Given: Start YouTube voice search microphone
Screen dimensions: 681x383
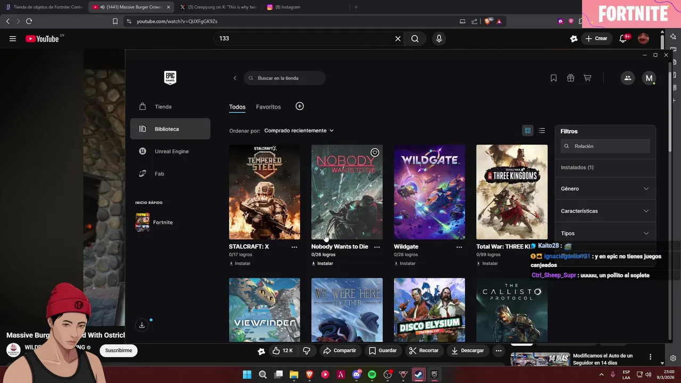Looking at the screenshot, I should click(x=439, y=38).
